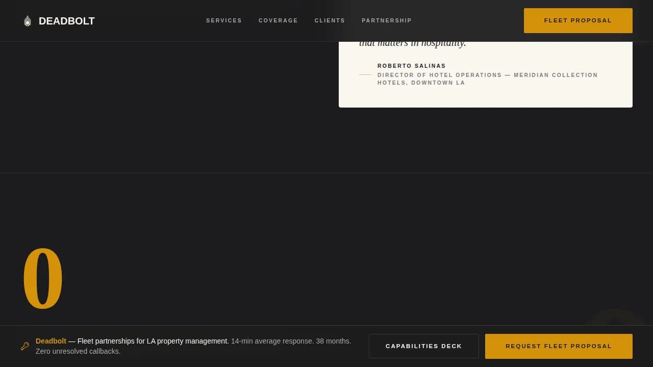Click "Zero unresolved callbacks." text
This screenshot has height=367, width=653.
[x=78, y=351]
